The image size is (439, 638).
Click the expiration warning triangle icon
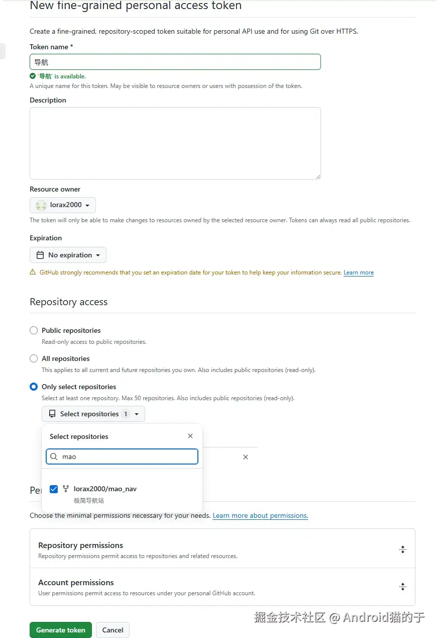[33, 272]
